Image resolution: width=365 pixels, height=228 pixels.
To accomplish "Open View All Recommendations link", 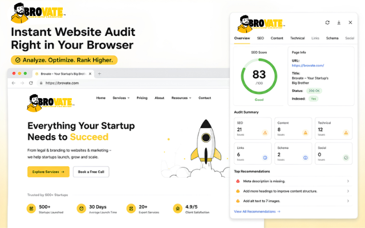I will [x=257, y=211].
